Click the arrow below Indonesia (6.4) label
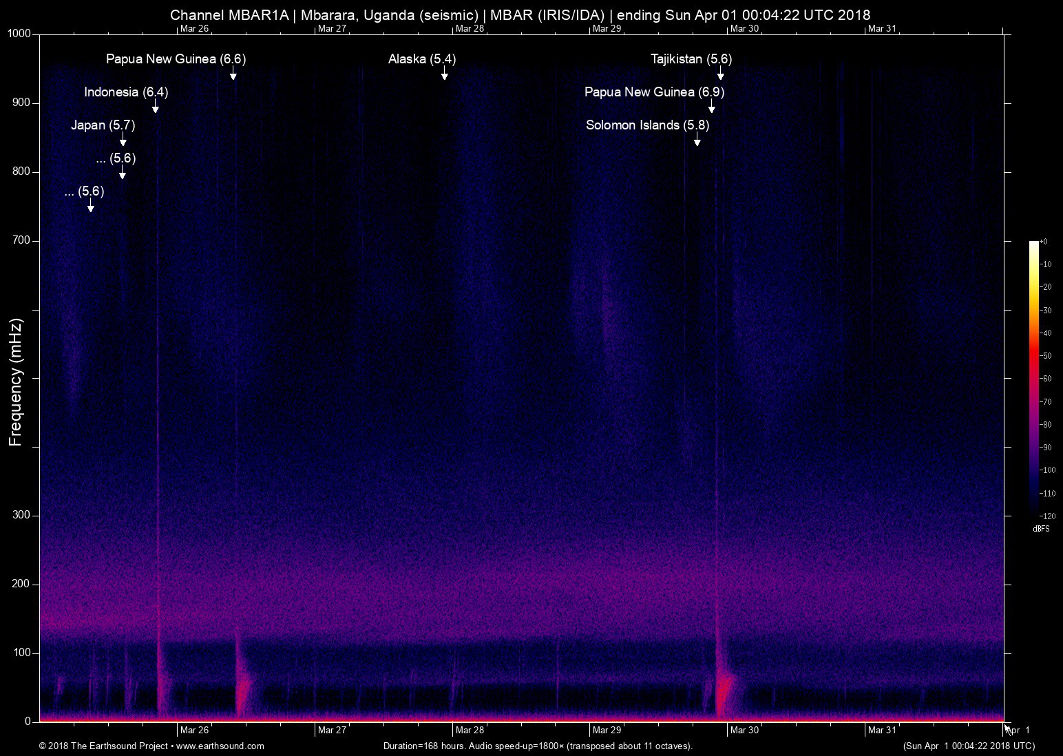Screen dimensions: 1063x756 tap(156, 107)
